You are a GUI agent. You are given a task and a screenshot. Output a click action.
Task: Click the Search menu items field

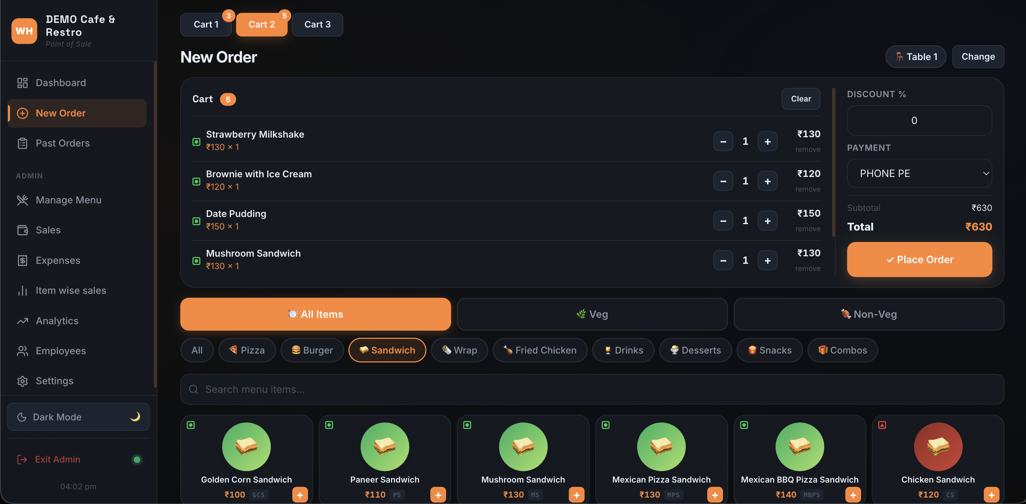coord(592,389)
